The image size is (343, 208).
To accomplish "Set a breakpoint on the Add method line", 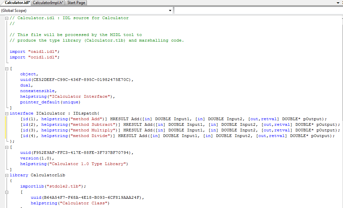I will coord(3,119).
